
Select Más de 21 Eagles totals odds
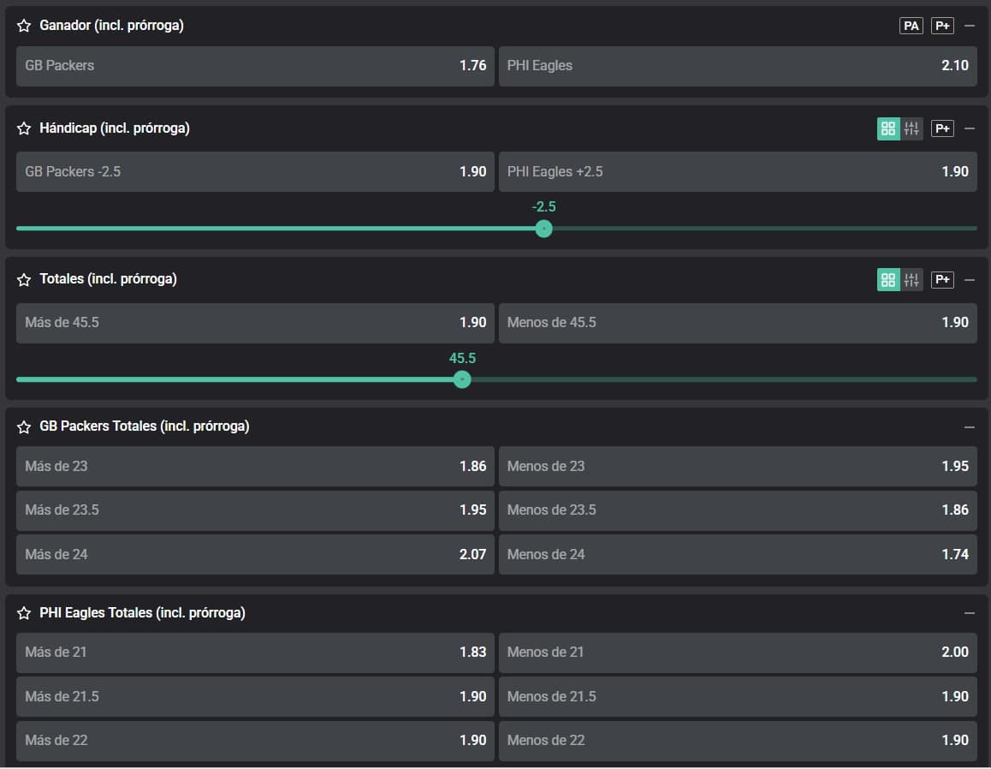pyautogui.click(x=255, y=653)
